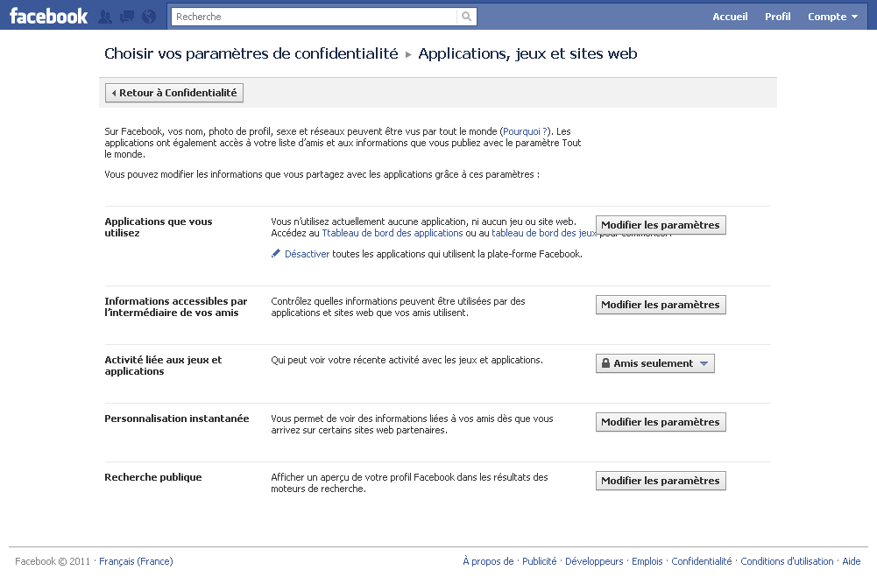The image size is (877, 584).
Task: Open the Confidentialité footer link
Action: point(702,561)
